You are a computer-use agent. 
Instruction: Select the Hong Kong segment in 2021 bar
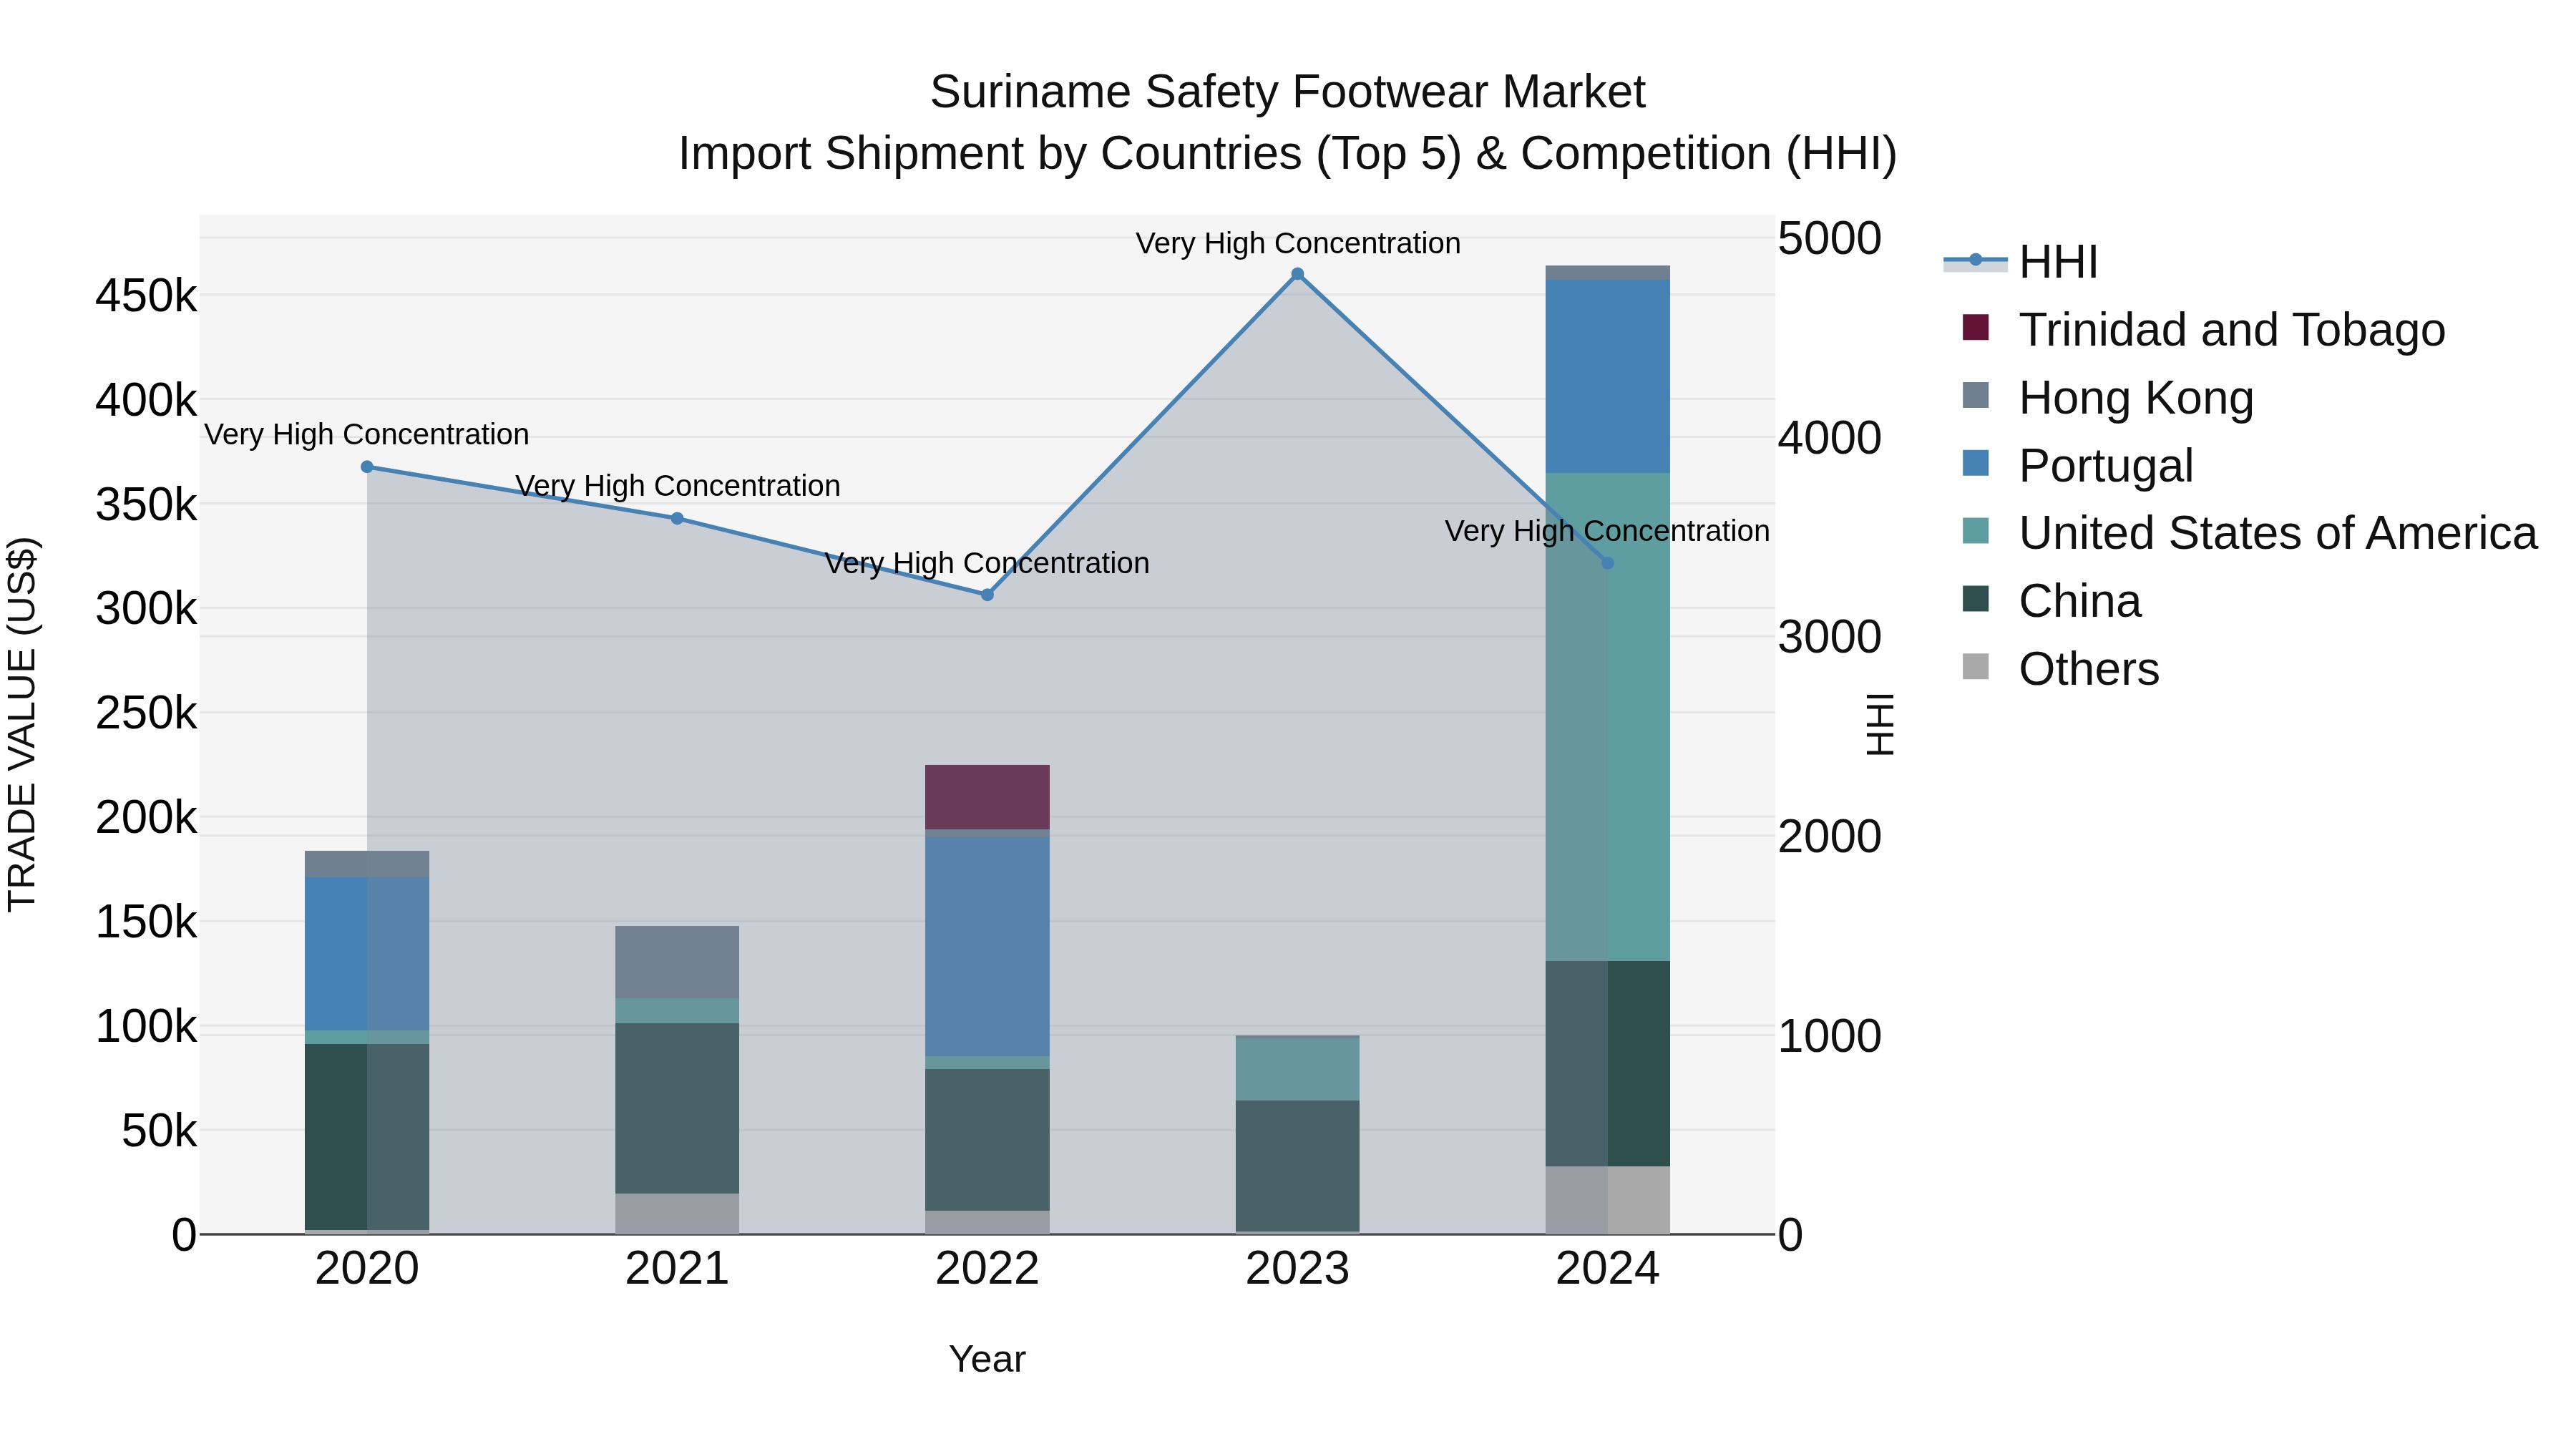click(677, 962)
